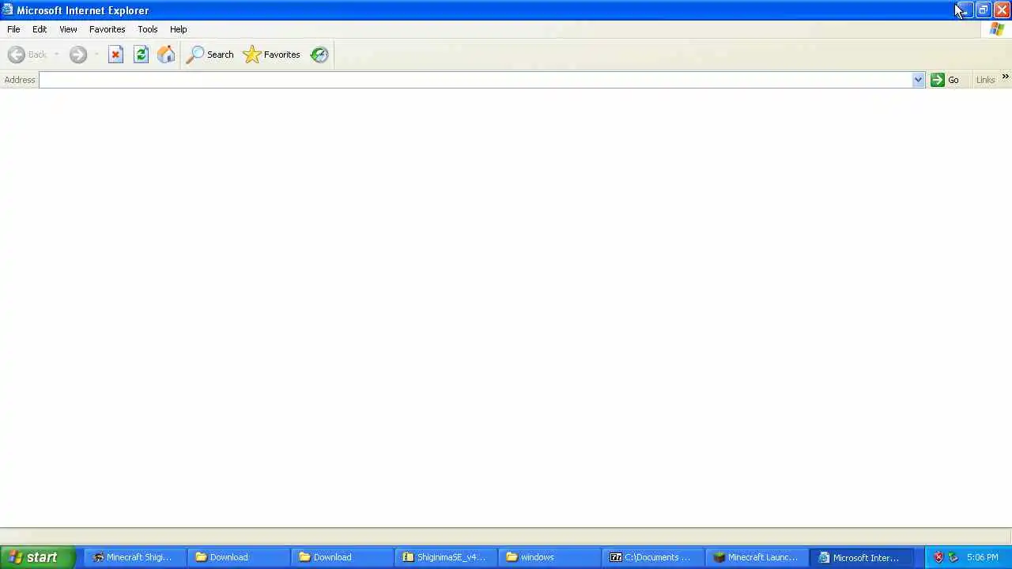Open the Search pane
This screenshot has width=1012, height=569.
[x=210, y=55]
